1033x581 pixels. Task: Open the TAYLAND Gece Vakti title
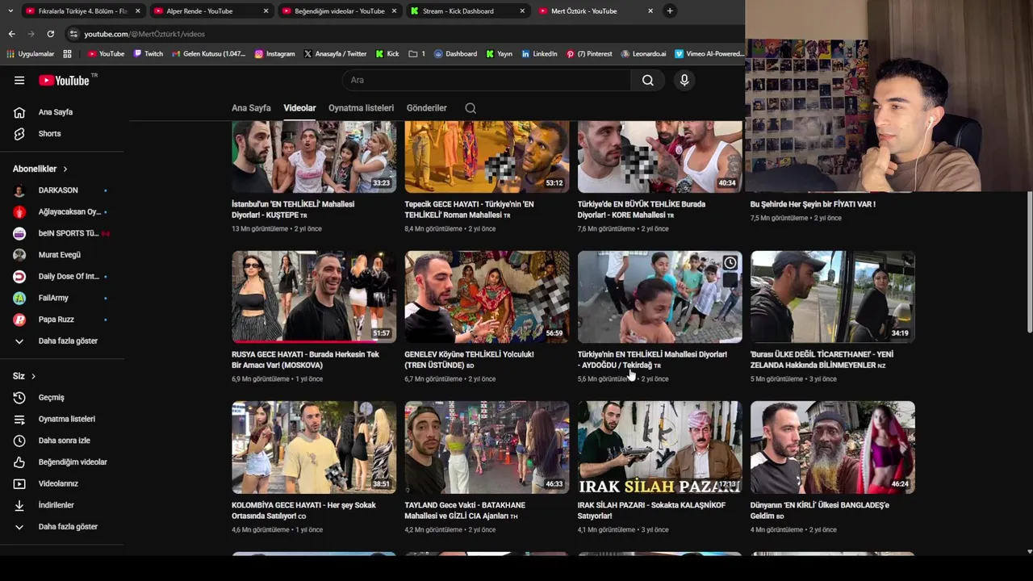(x=464, y=511)
